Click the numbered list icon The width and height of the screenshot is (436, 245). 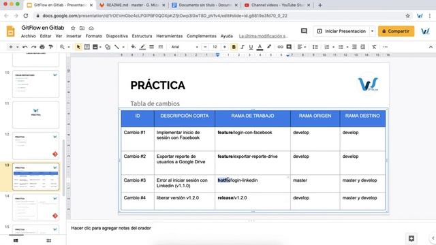tap(327, 47)
